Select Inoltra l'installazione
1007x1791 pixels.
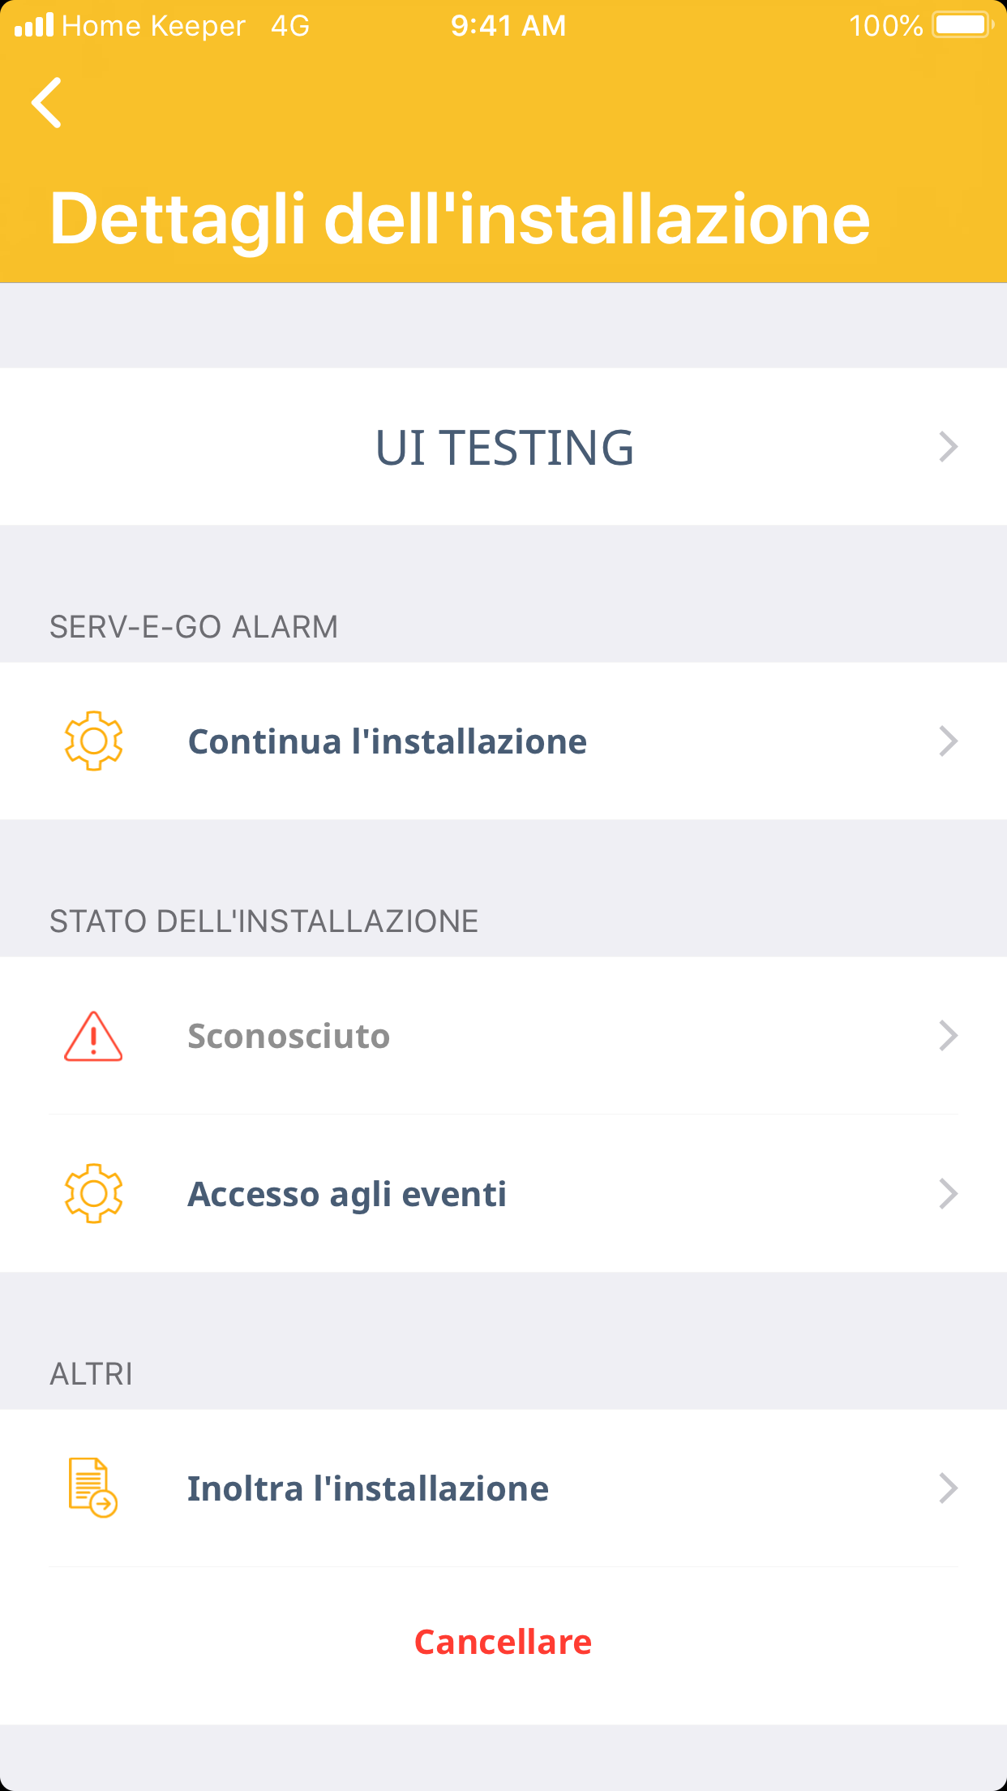pos(368,1488)
